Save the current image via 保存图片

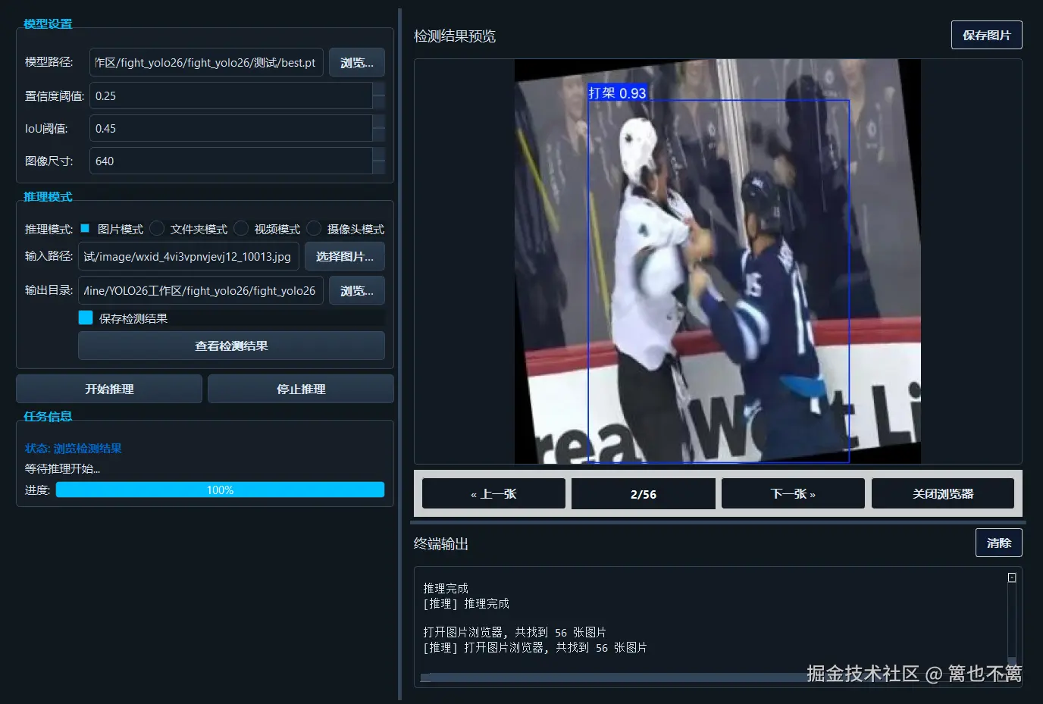tap(986, 34)
